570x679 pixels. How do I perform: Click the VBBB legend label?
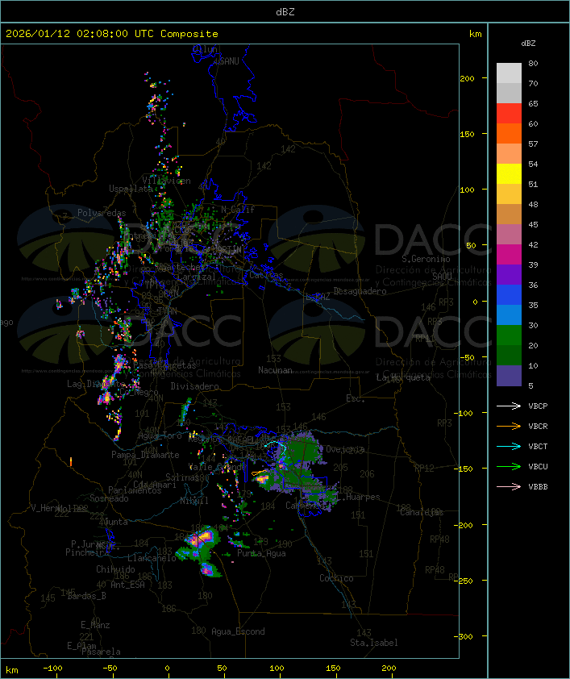pos(538,486)
